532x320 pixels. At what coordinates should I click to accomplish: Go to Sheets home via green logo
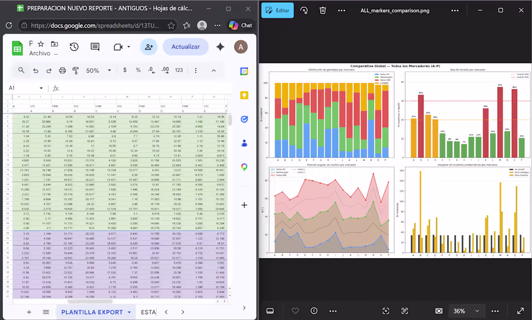click(17, 48)
